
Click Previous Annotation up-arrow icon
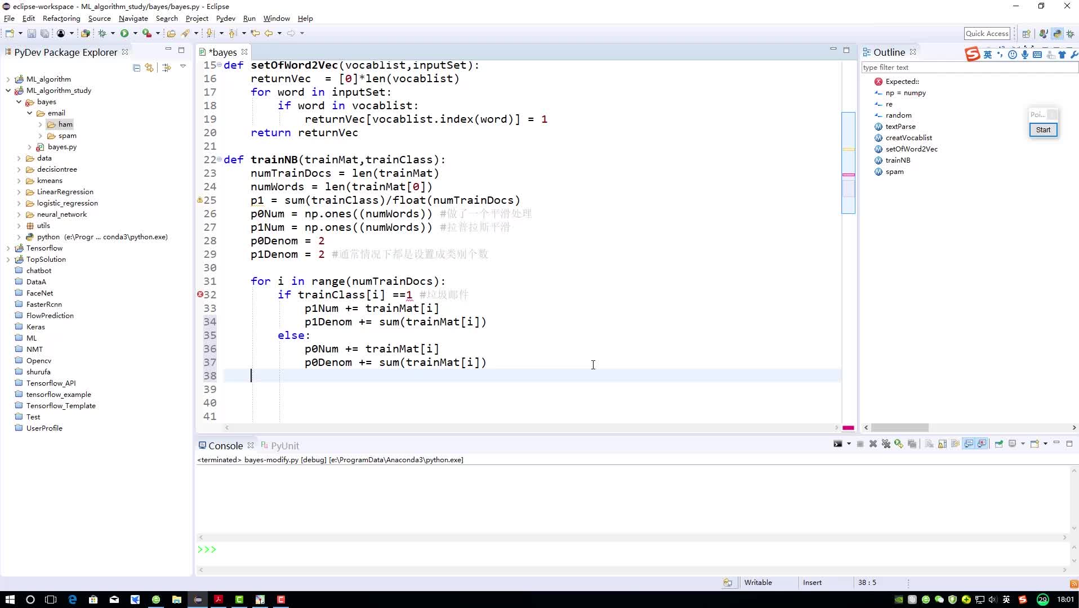[x=233, y=34]
